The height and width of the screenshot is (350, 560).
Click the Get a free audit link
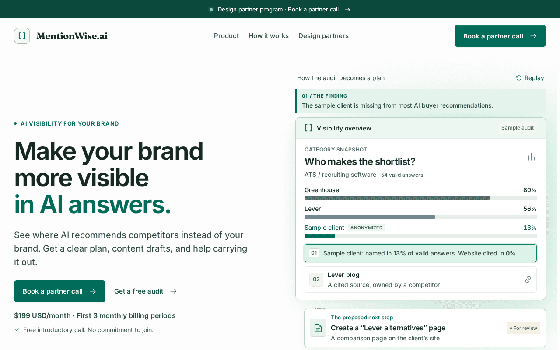click(x=139, y=291)
